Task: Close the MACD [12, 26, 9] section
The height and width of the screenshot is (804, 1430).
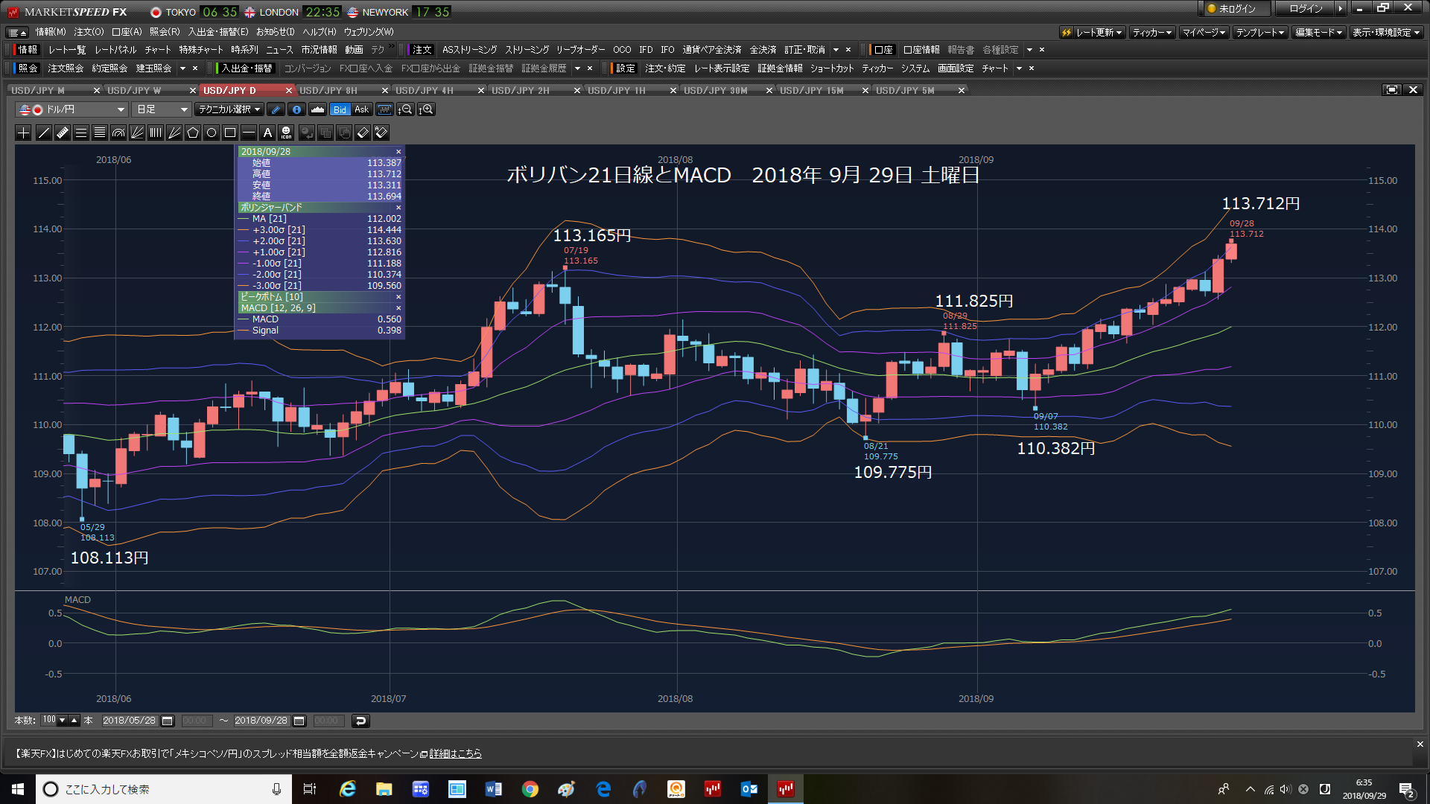Action: coord(398,308)
